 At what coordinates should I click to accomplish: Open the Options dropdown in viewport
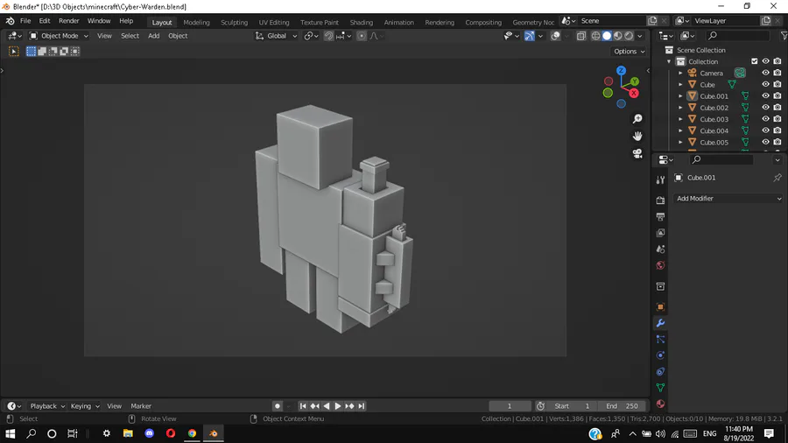click(630, 52)
